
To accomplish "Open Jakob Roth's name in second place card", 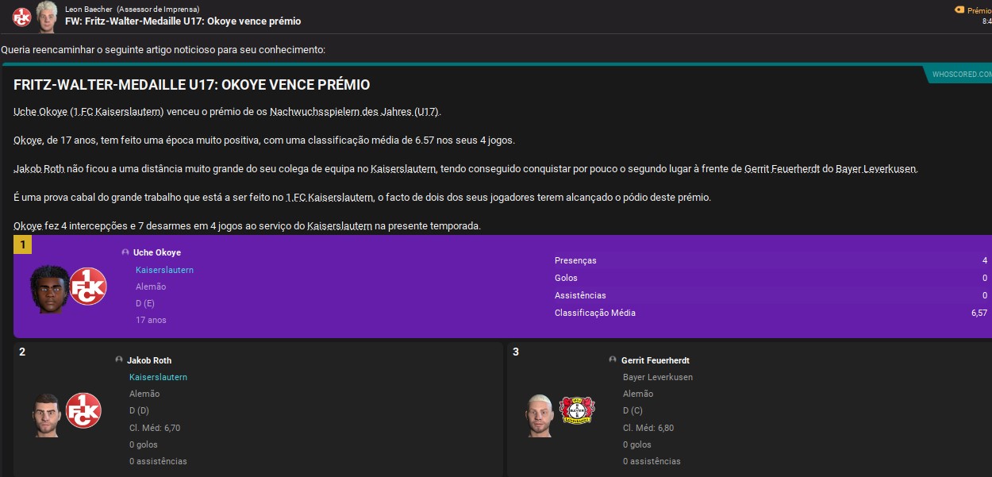I will pyautogui.click(x=149, y=360).
